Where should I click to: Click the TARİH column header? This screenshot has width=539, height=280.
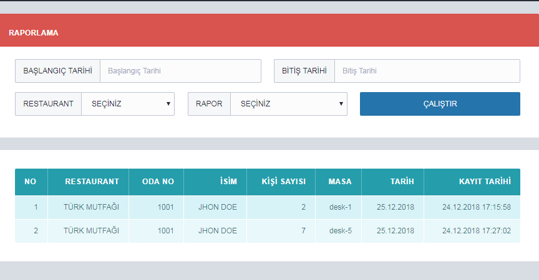(x=392, y=182)
